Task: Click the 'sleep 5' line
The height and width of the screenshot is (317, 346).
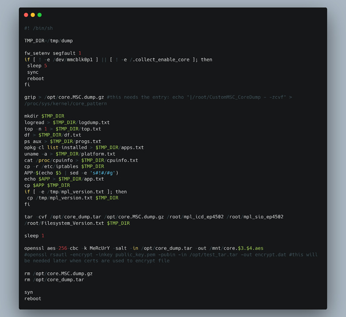Action: tap(37, 66)
